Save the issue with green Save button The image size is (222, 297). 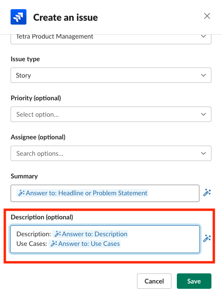click(x=194, y=281)
